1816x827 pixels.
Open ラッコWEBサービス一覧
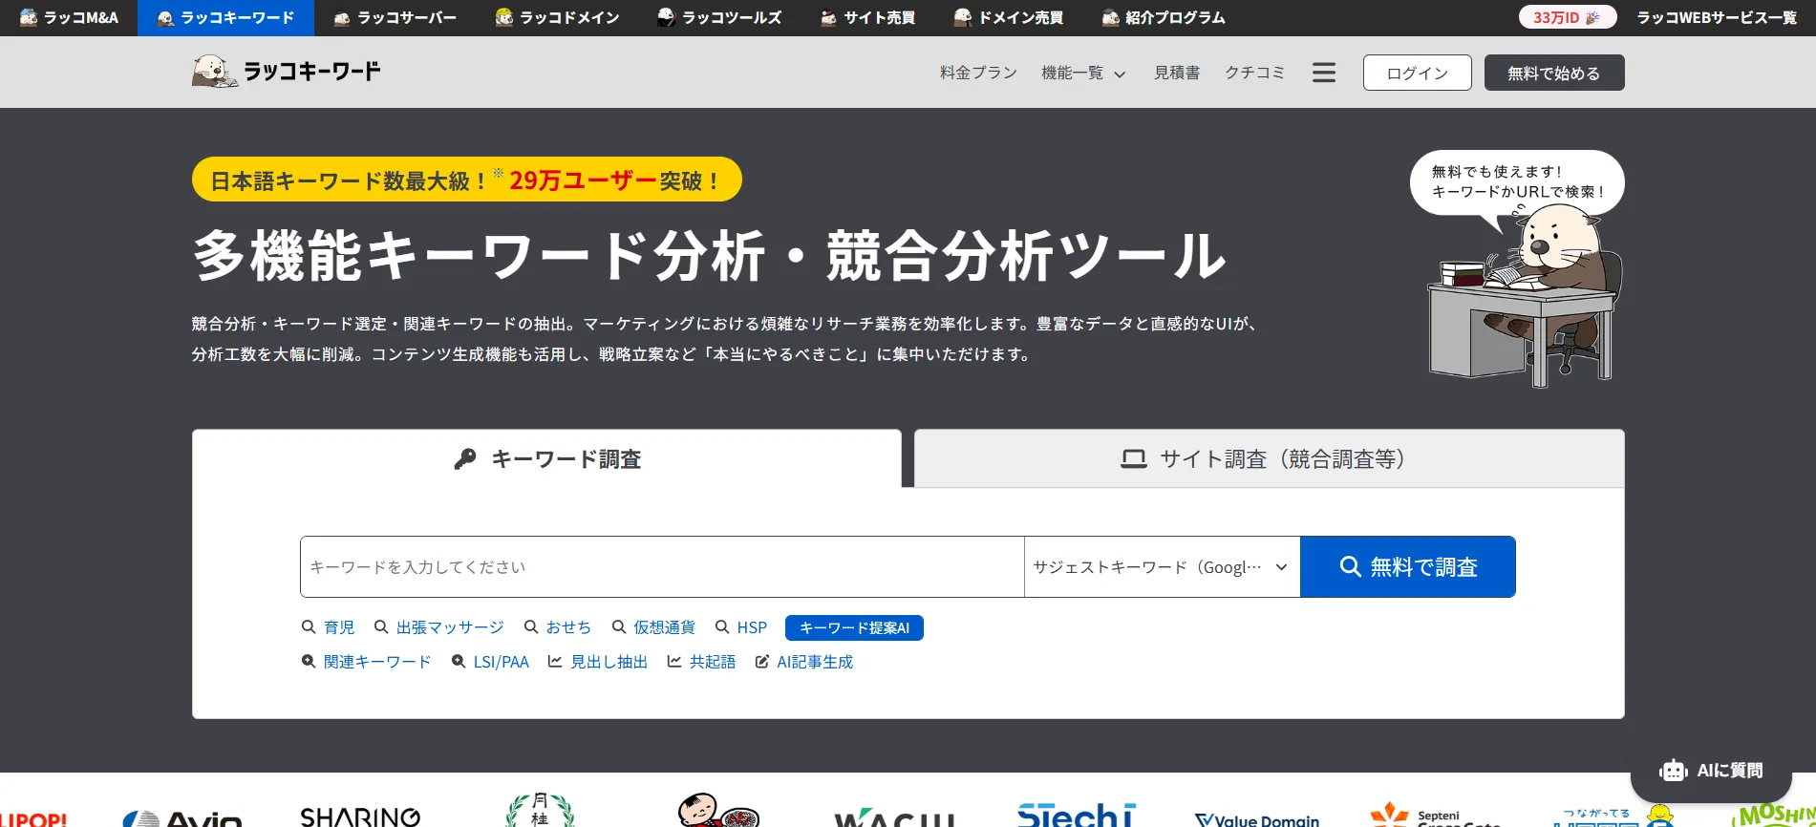coord(1717,17)
